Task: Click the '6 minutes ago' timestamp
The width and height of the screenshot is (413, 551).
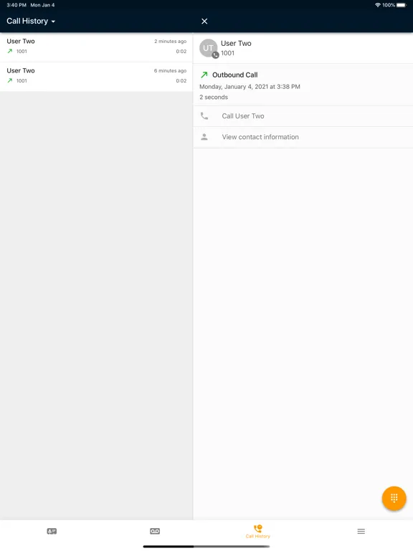Action: pos(171,70)
